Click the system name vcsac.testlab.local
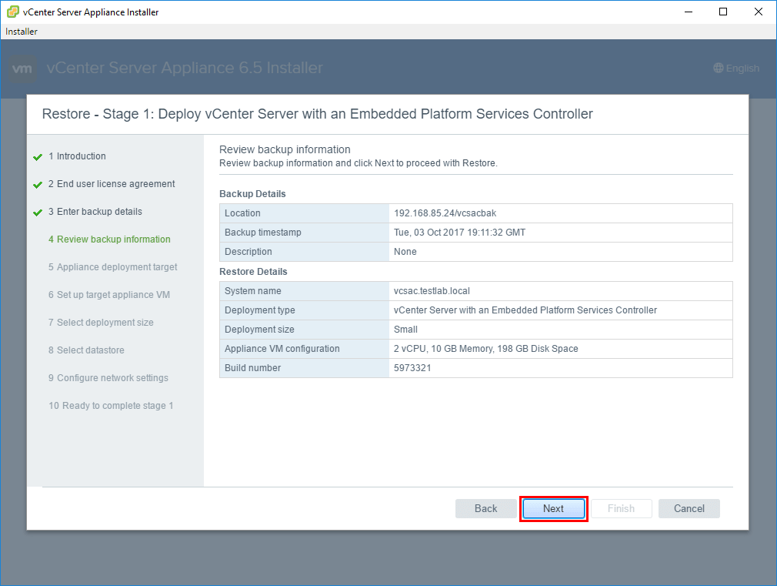 point(432,291)
